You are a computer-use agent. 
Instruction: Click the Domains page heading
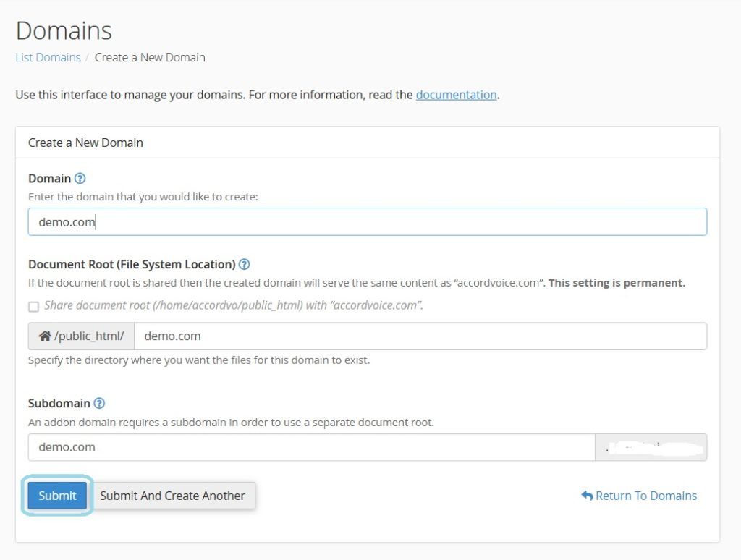64,30
